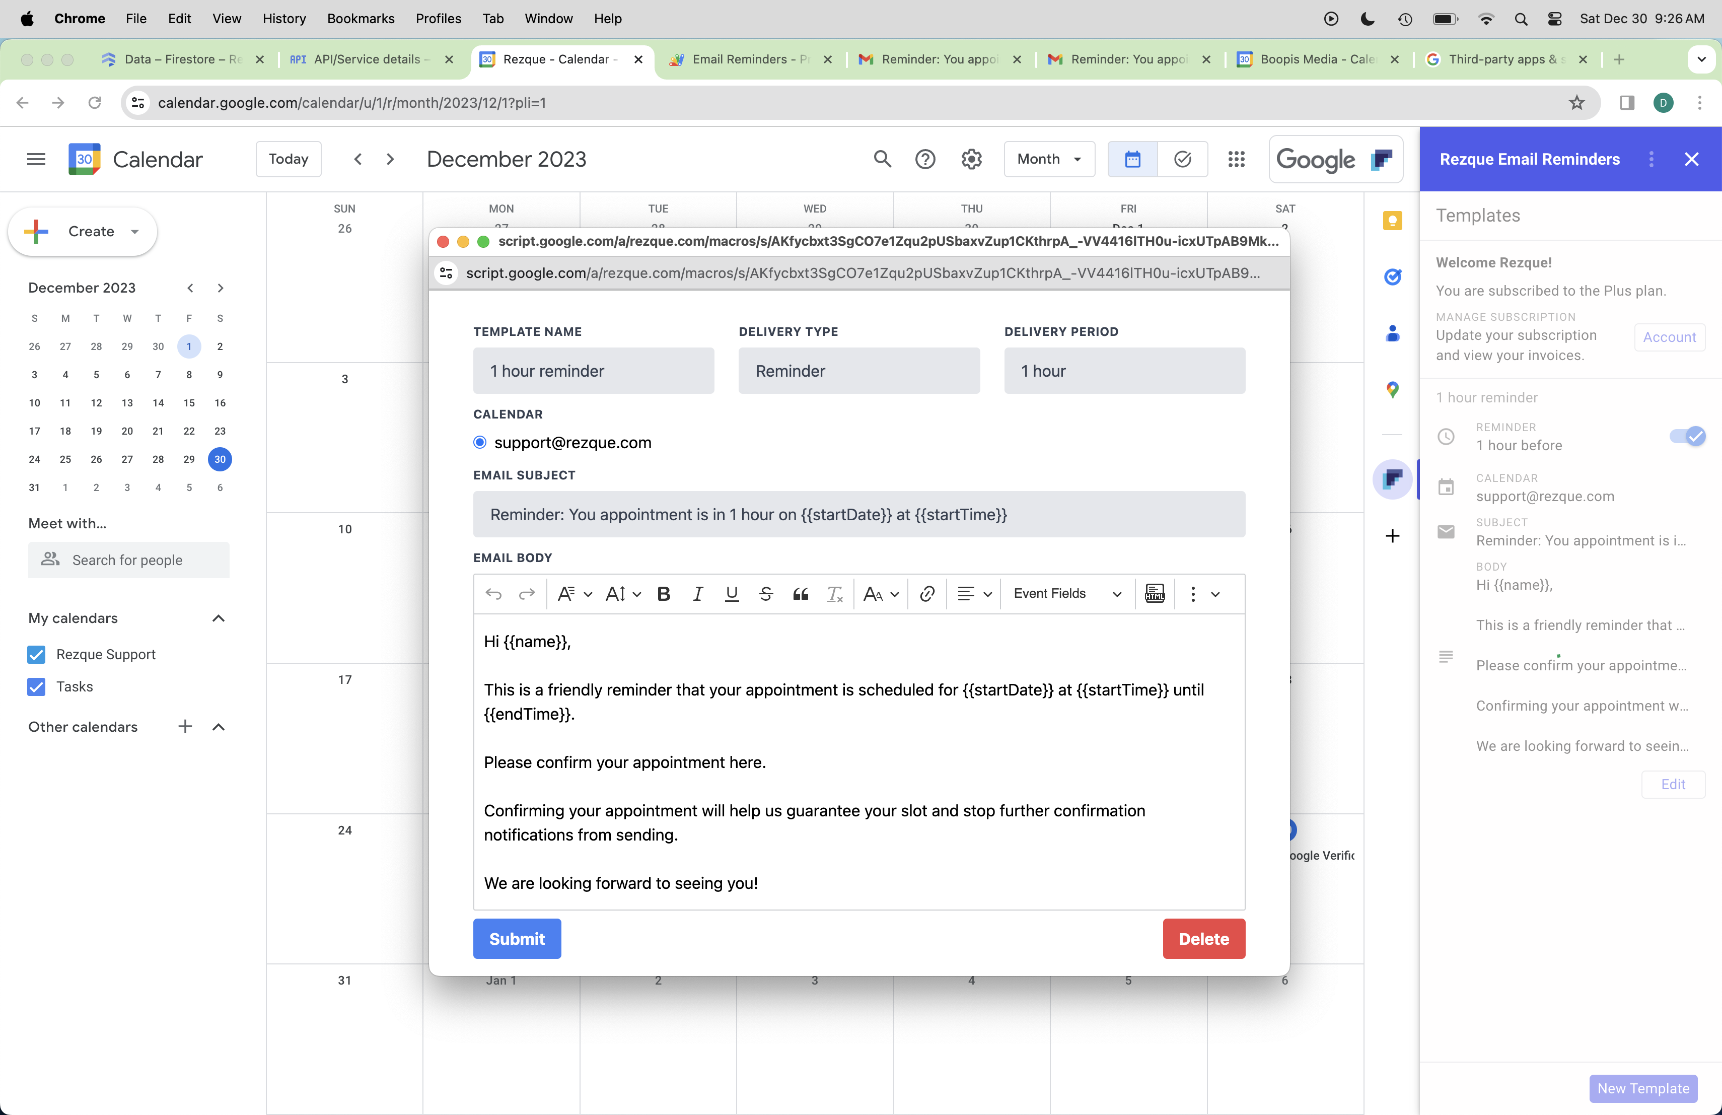Go to previous month in mini calendar

click(x=190, y=288)
